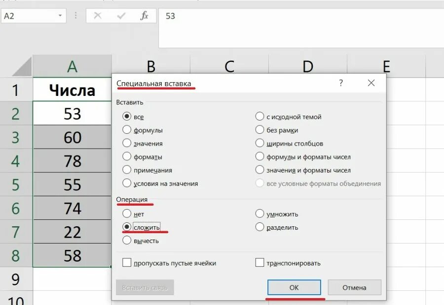Select the формулы paste option
444x305 pixels.
click(143, 130)
